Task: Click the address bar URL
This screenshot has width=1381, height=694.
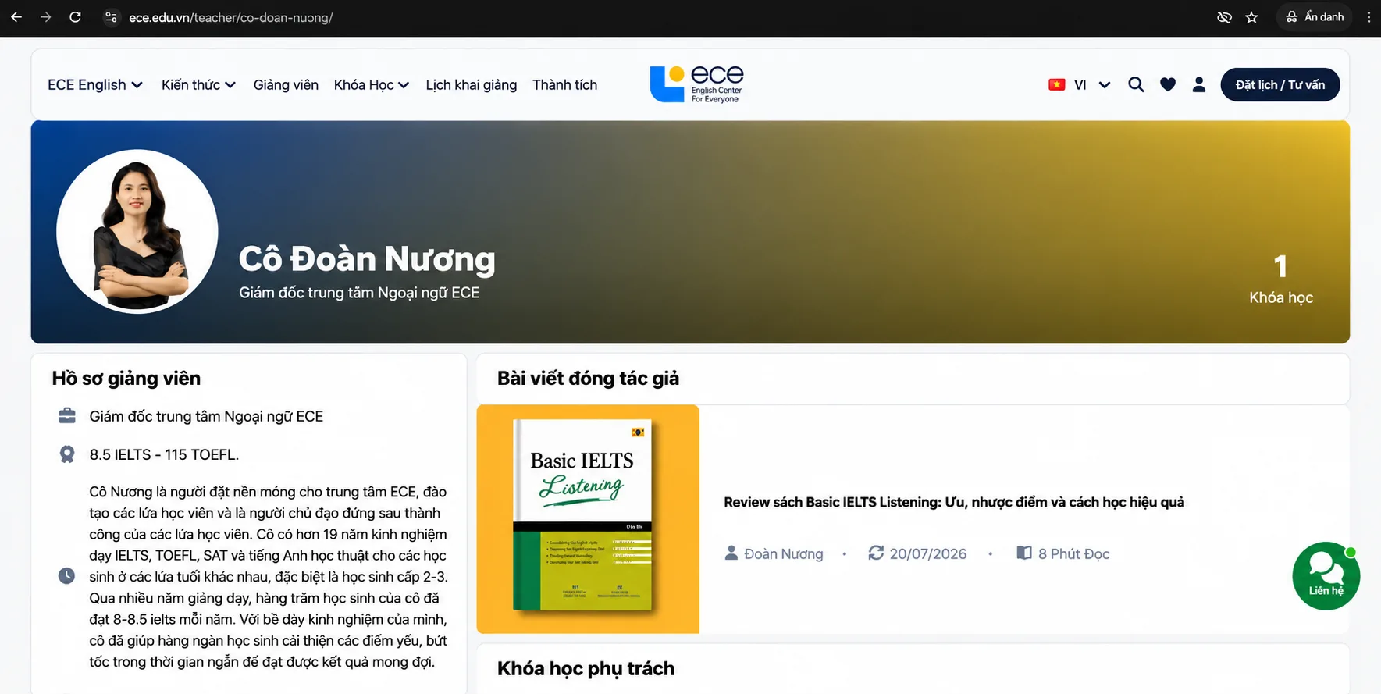Action: tap(231, 17)
